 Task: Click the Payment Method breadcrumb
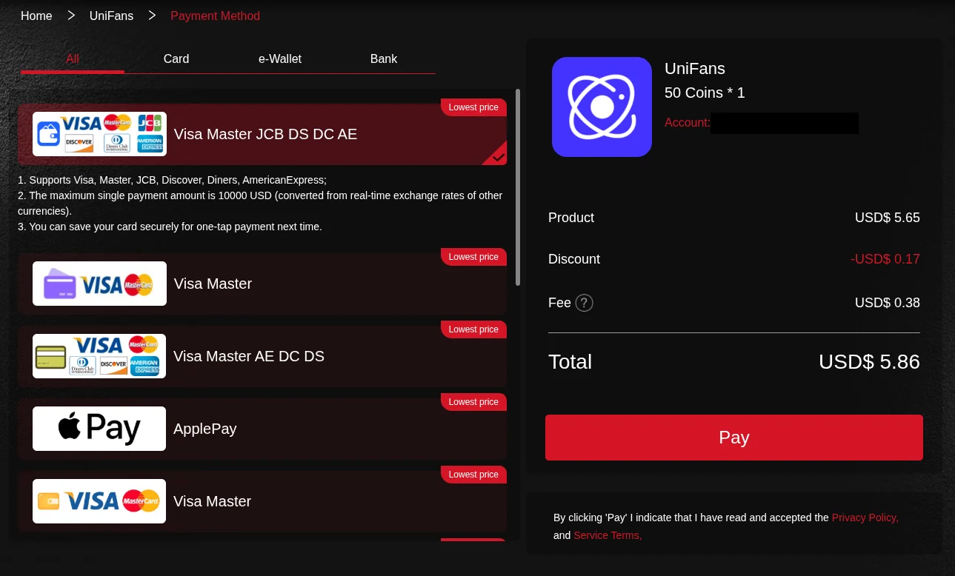[x=215, y=16]
